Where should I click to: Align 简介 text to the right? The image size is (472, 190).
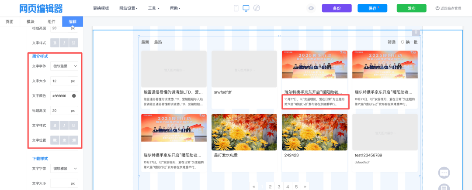point(73,140)
